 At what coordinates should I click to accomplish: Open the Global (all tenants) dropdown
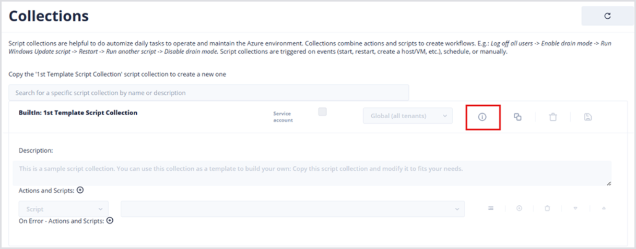click(407, 116)
